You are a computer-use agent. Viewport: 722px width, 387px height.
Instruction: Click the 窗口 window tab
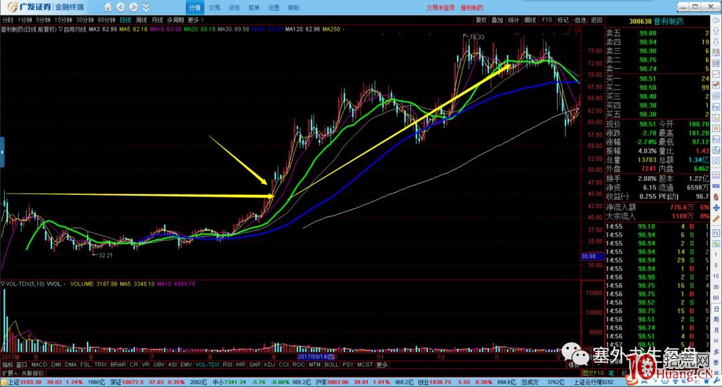[22, 364]
